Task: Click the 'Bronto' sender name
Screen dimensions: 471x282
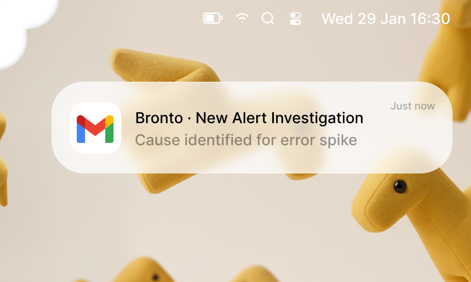Action: pyautogui.click(x=159, y=118)
